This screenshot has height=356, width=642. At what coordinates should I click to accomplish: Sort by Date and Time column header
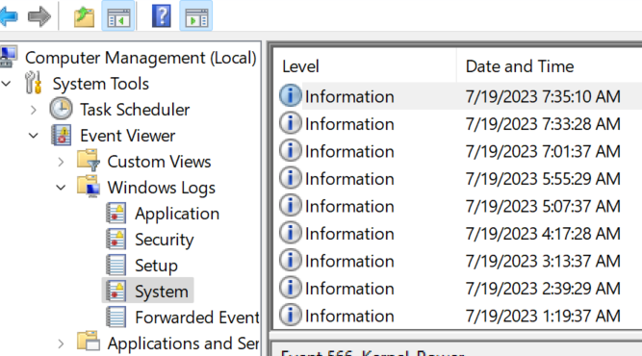[520, 66]
